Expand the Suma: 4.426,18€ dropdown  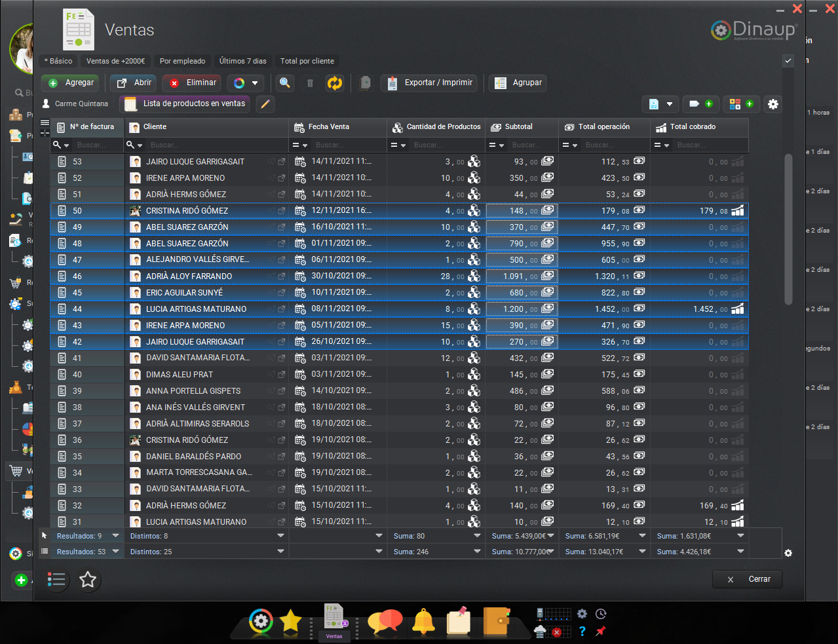pos(741,552)
